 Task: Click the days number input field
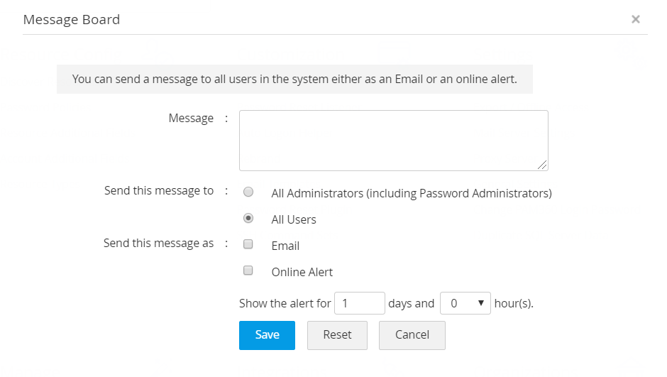pos(359,303)
